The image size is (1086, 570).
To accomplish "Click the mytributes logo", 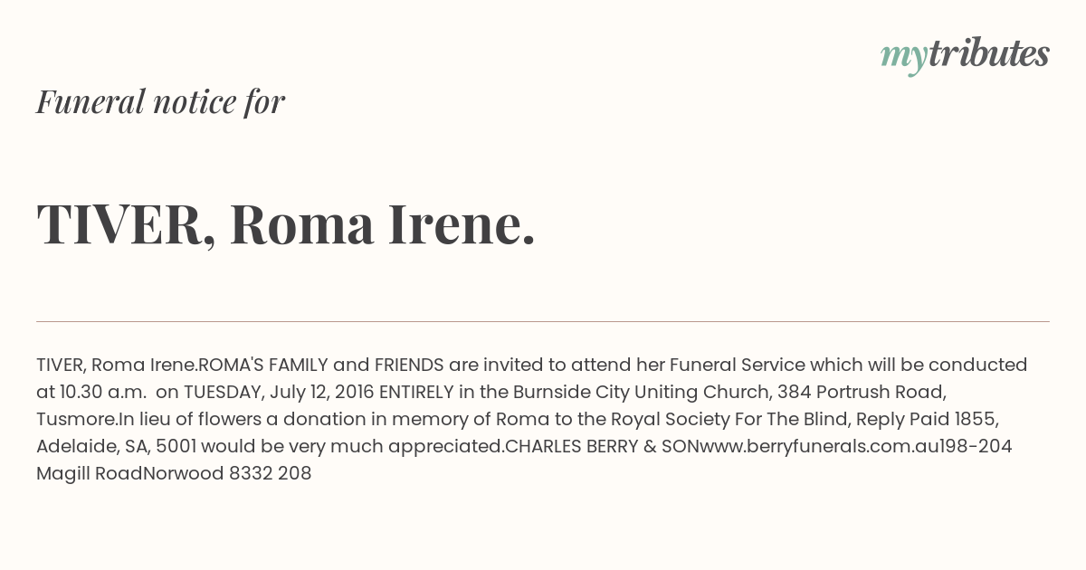I will click(x=965, y=55).
